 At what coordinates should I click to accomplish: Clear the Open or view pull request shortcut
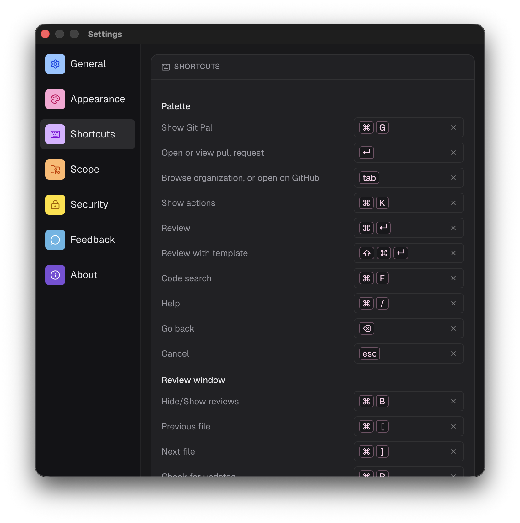point(453,153)
